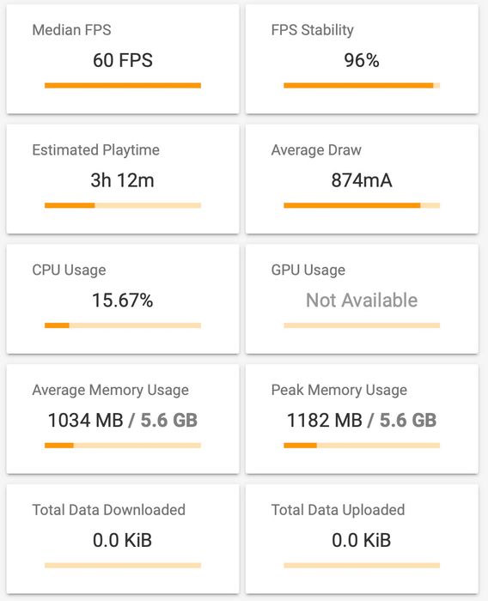Click the FPS Stability 96% progress bar
The width and height of the screenshot is (488, 601).
tap(362, 86)
